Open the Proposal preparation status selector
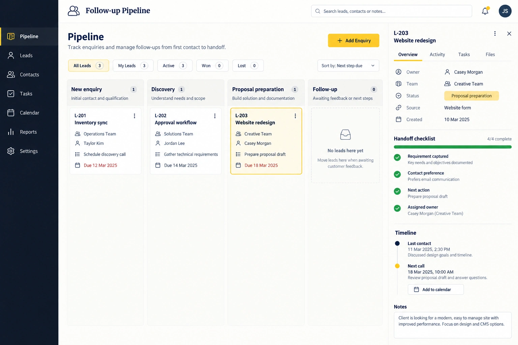The width and height of the screenshot is (518, 345). pos(471,96)
